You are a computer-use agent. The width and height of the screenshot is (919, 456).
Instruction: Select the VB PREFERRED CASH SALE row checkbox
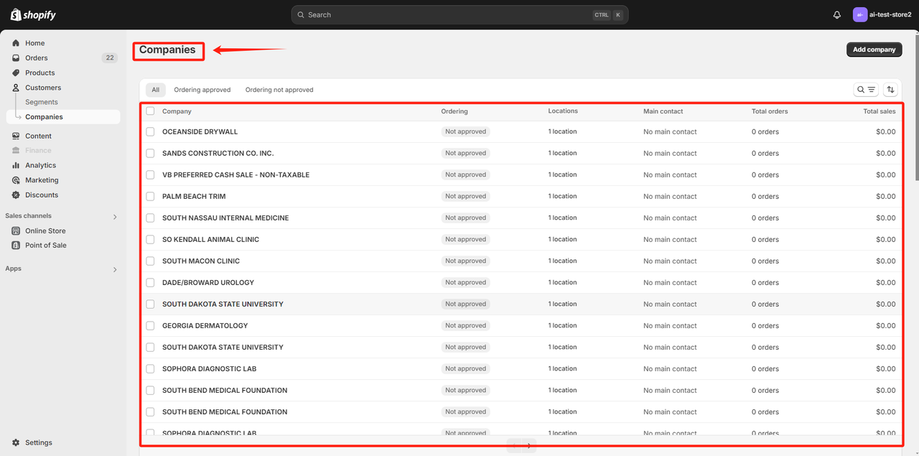pos(150,175)
